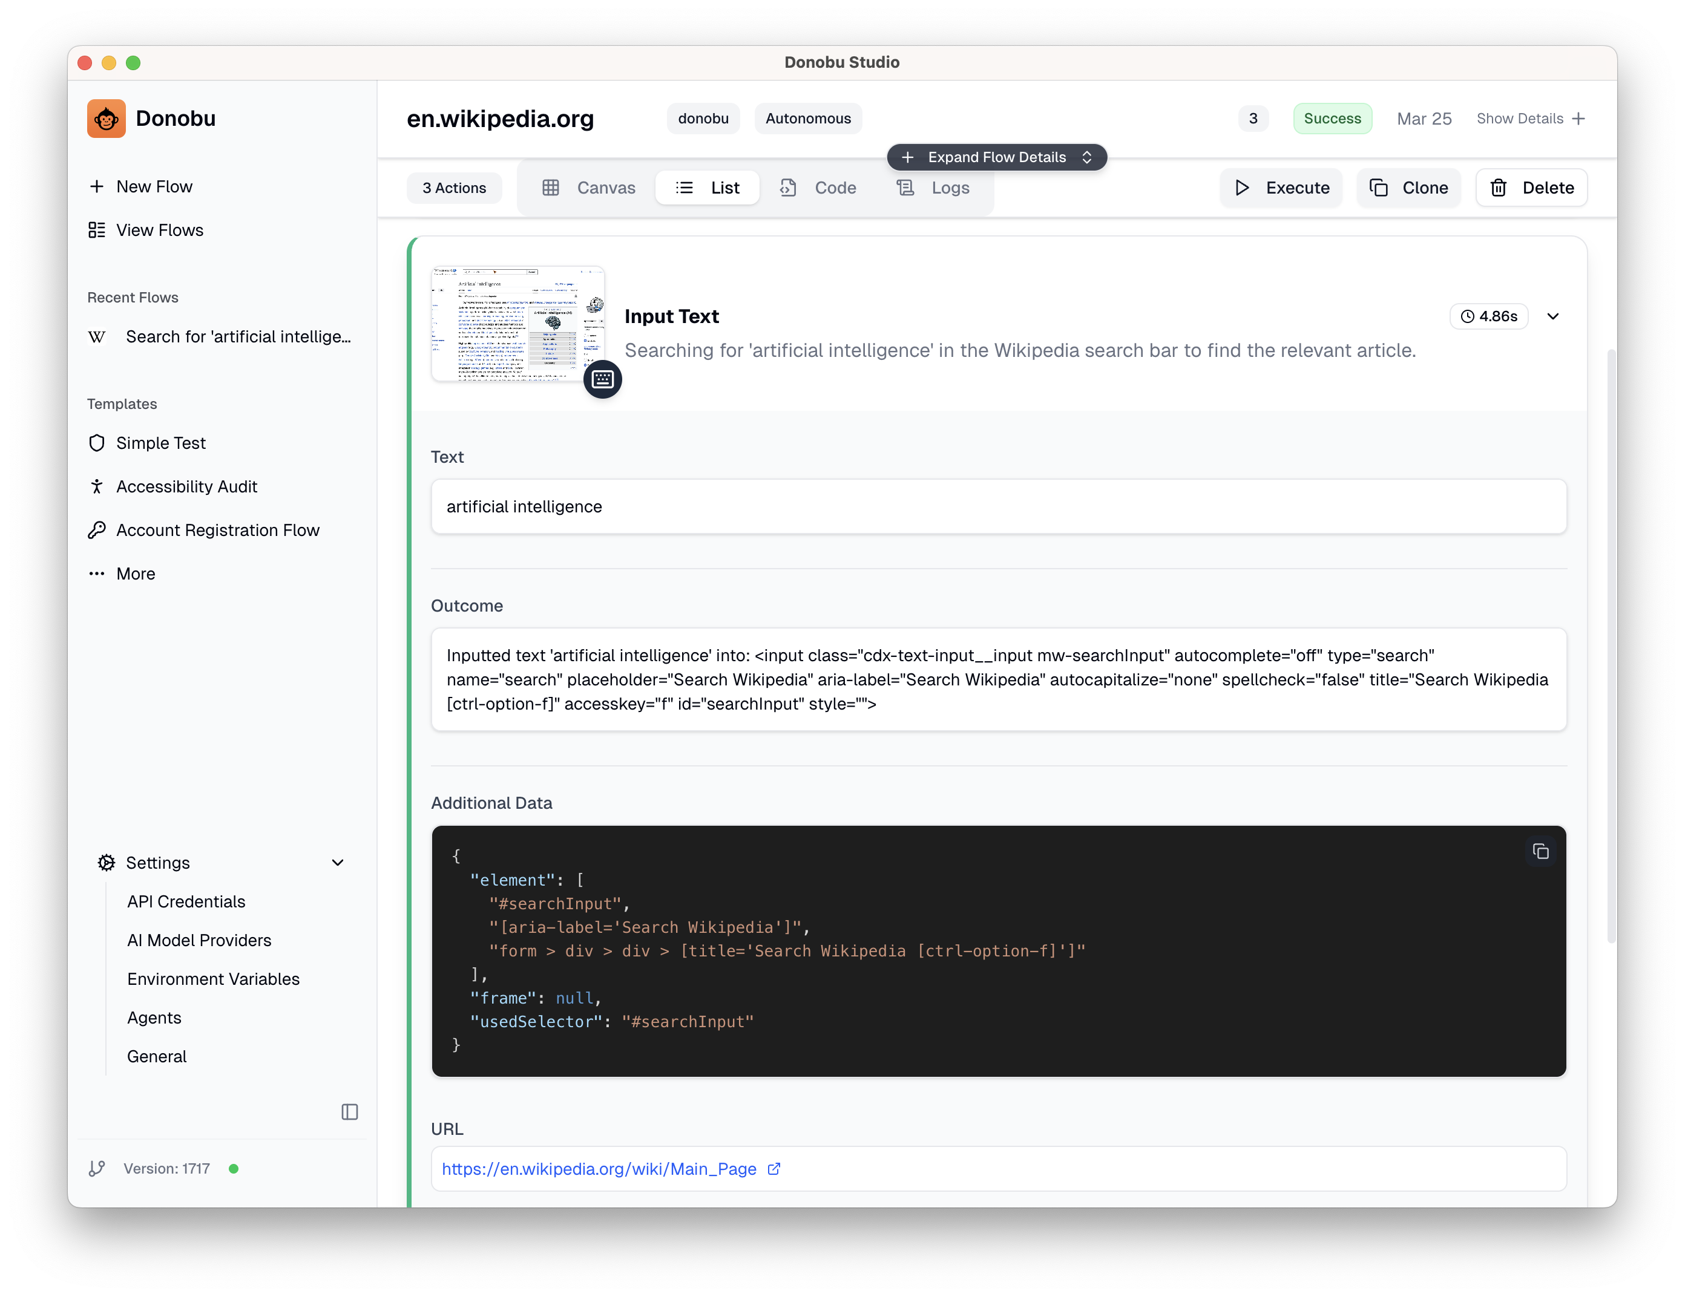Click the git branch version icon
Image resolution: width=1685 pixels, height=1297 pixels.
tap(97, 1169)
